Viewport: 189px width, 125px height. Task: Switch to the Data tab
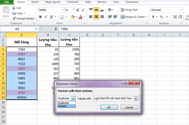[88, 2]
